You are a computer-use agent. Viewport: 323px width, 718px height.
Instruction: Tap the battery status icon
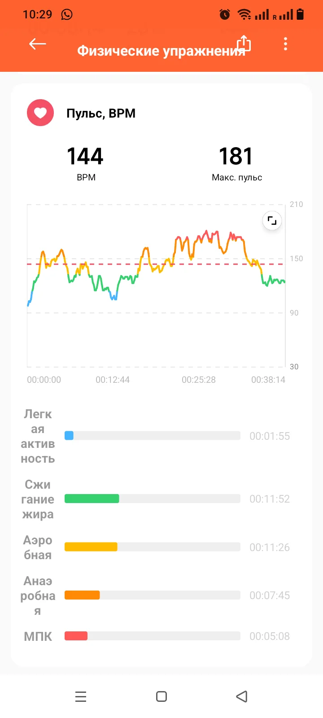point(300,14)
